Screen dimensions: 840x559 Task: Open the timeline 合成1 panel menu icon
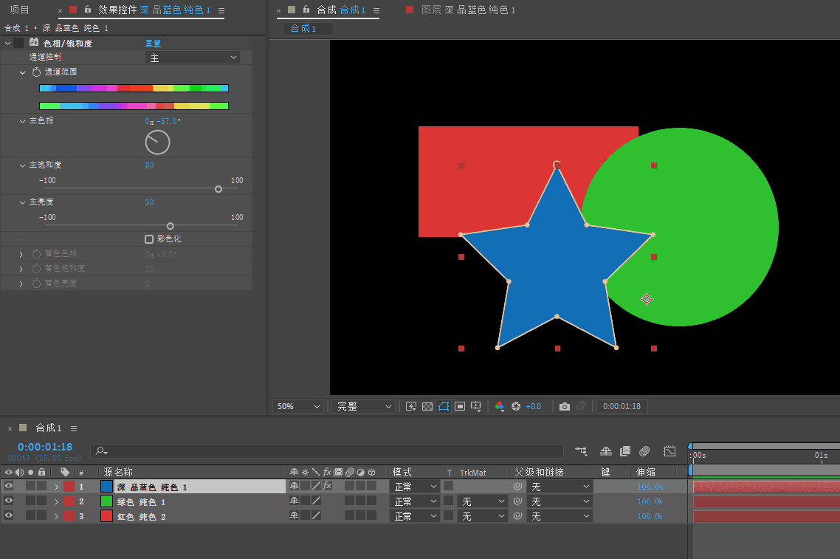pyautogui.click(x=73, y=428)
